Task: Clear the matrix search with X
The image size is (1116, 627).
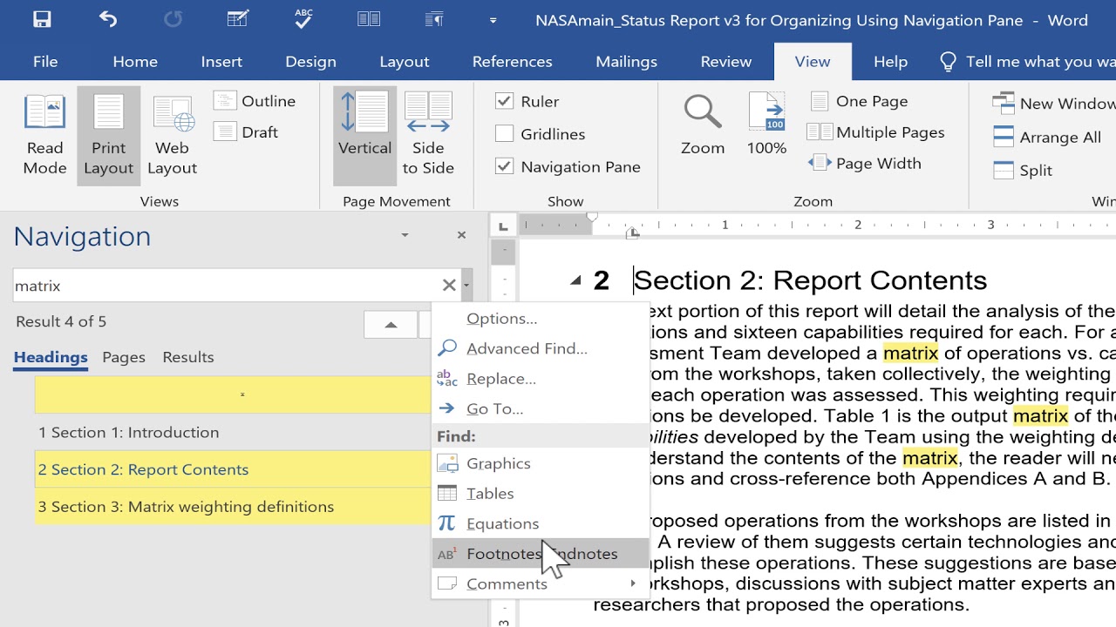Action: click(449, 286)
